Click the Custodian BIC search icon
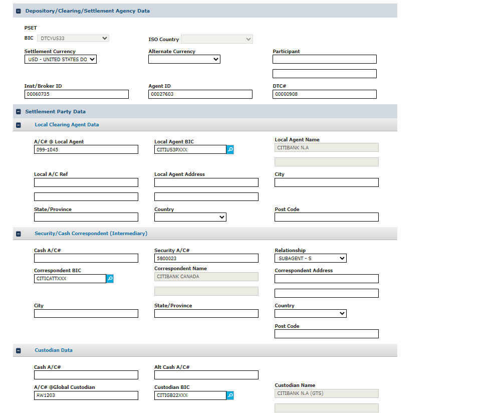Image resolution: width=501 pixels, height=413 pixels. click(230, 395)
